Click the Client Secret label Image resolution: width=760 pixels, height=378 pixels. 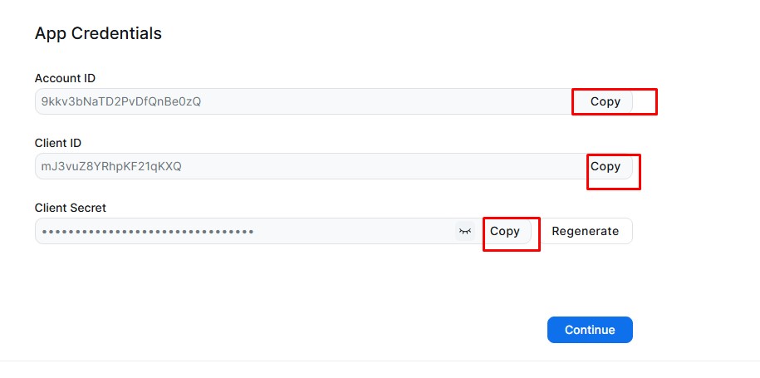tap(71, 208)
